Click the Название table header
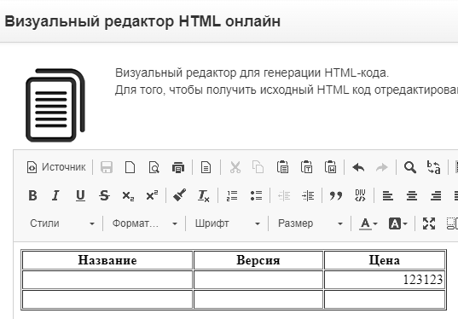Image resolution: width=458 pixels, height=319 pixels. [x=107, y=260]
